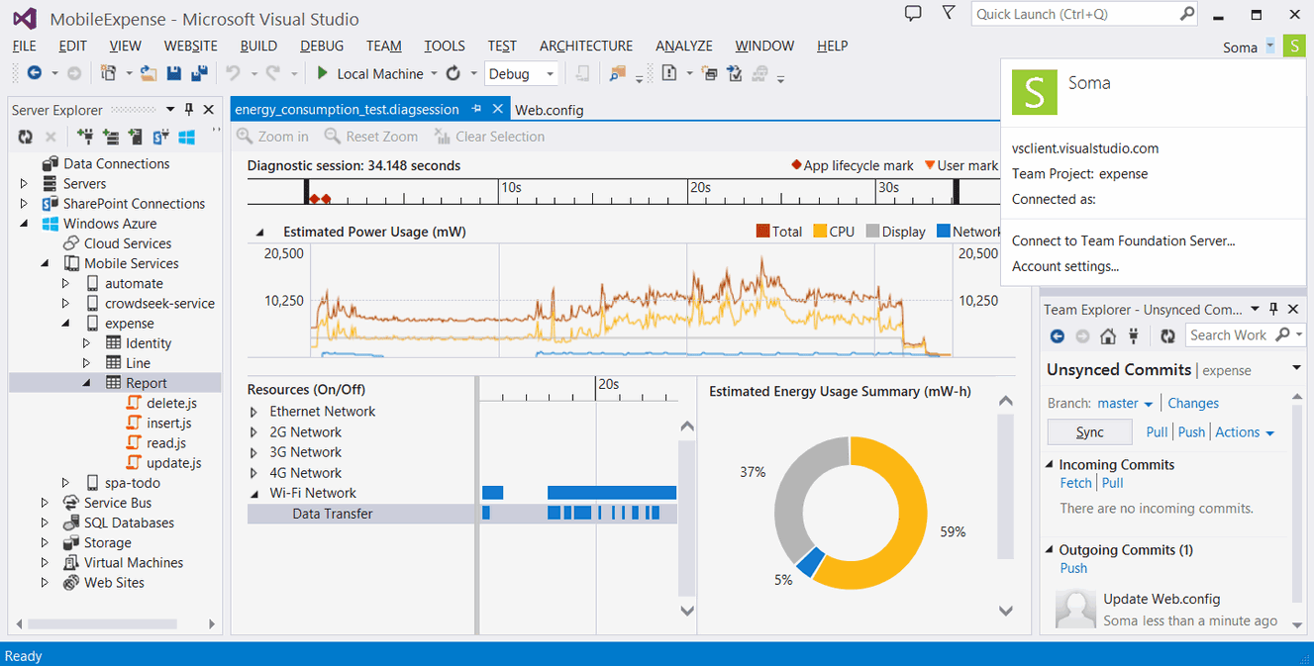
Task: Pin the energy_consumption_test.diagsession tab
Action: pos(476,109)
